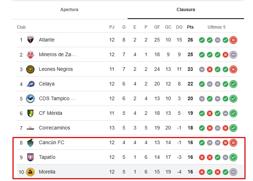
Task: Click the Ultimos 5 column header
Action: pyautogui.click(x=217, y=27)
